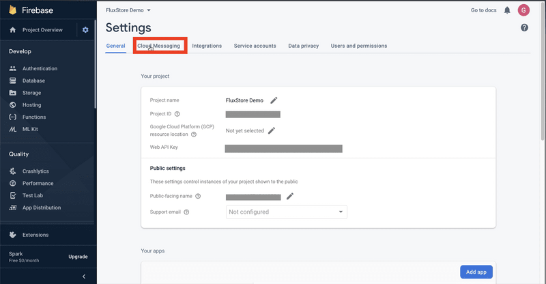The width and height of the screenshot is (546, 284).
Task: Show help for Project ID
Action: click(177, 114)
